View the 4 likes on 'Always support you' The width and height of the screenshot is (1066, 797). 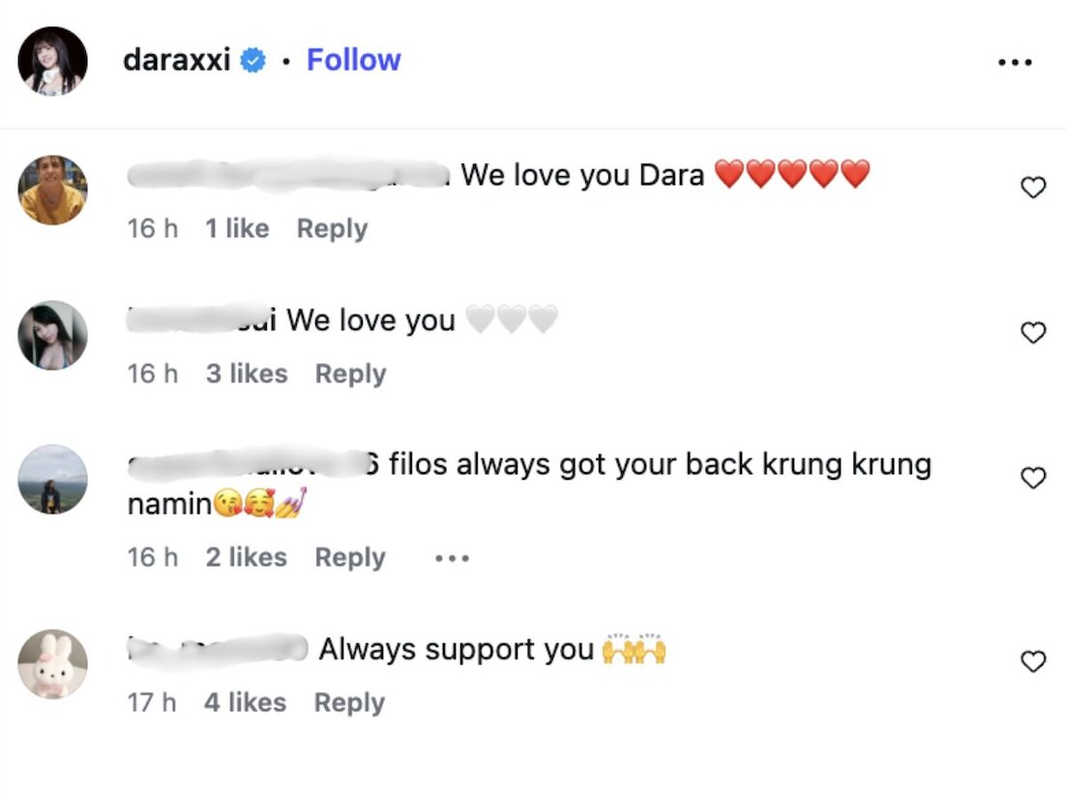(246, 702)
